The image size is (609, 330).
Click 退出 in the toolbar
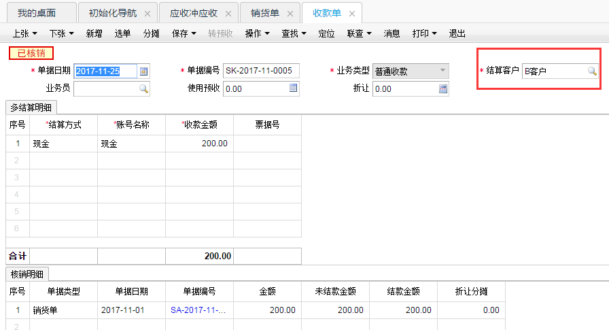[457, 33]
